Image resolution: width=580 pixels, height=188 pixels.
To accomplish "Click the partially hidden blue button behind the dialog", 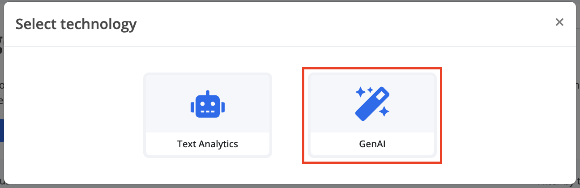I will pyautogui.click(x=2, y=130).
